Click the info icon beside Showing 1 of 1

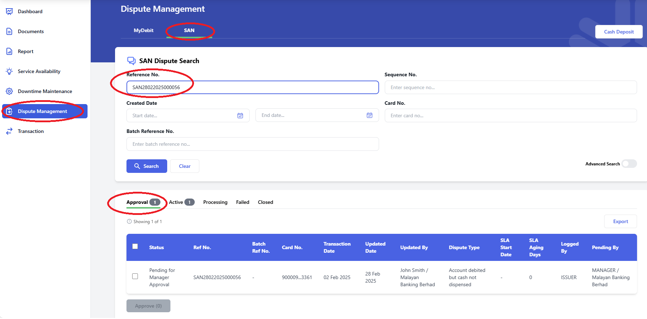(129, 221)
